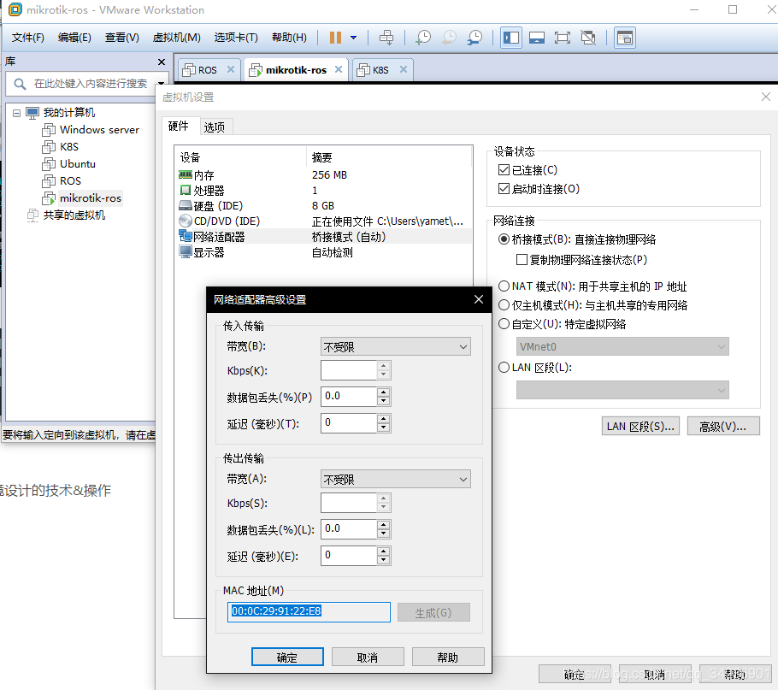The width and height of the screenshot is (778, 690).
Task: Switch to the 硬件 settings tab
Action: pyautogui.click(x=179, y=127)
